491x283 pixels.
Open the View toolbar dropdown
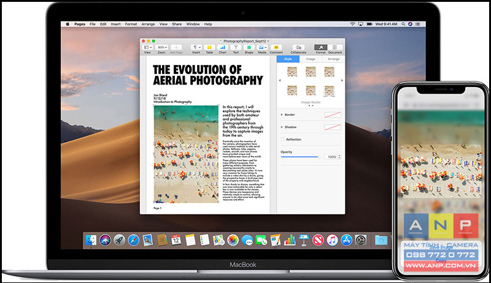coord(147,48)
